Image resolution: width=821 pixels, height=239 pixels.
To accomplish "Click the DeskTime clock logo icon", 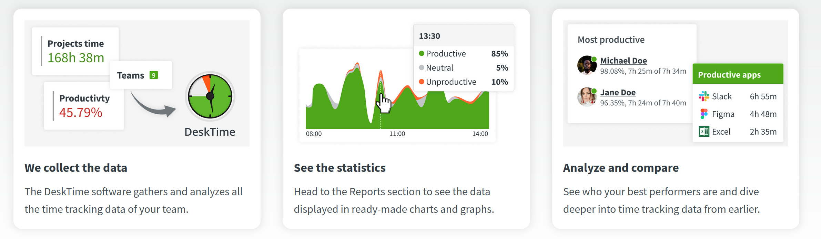I will [210, 96].
